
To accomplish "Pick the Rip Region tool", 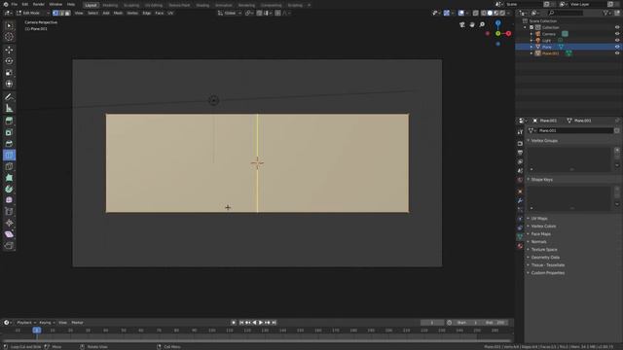I will [x=9, y=246].
